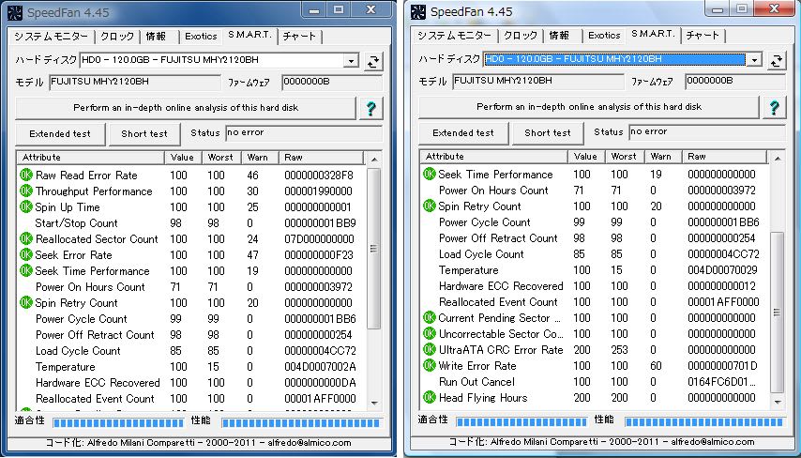Click OK icon beside Head Flying Hours
The width and height of the screenshot is (801, 458).
(430, 397)
